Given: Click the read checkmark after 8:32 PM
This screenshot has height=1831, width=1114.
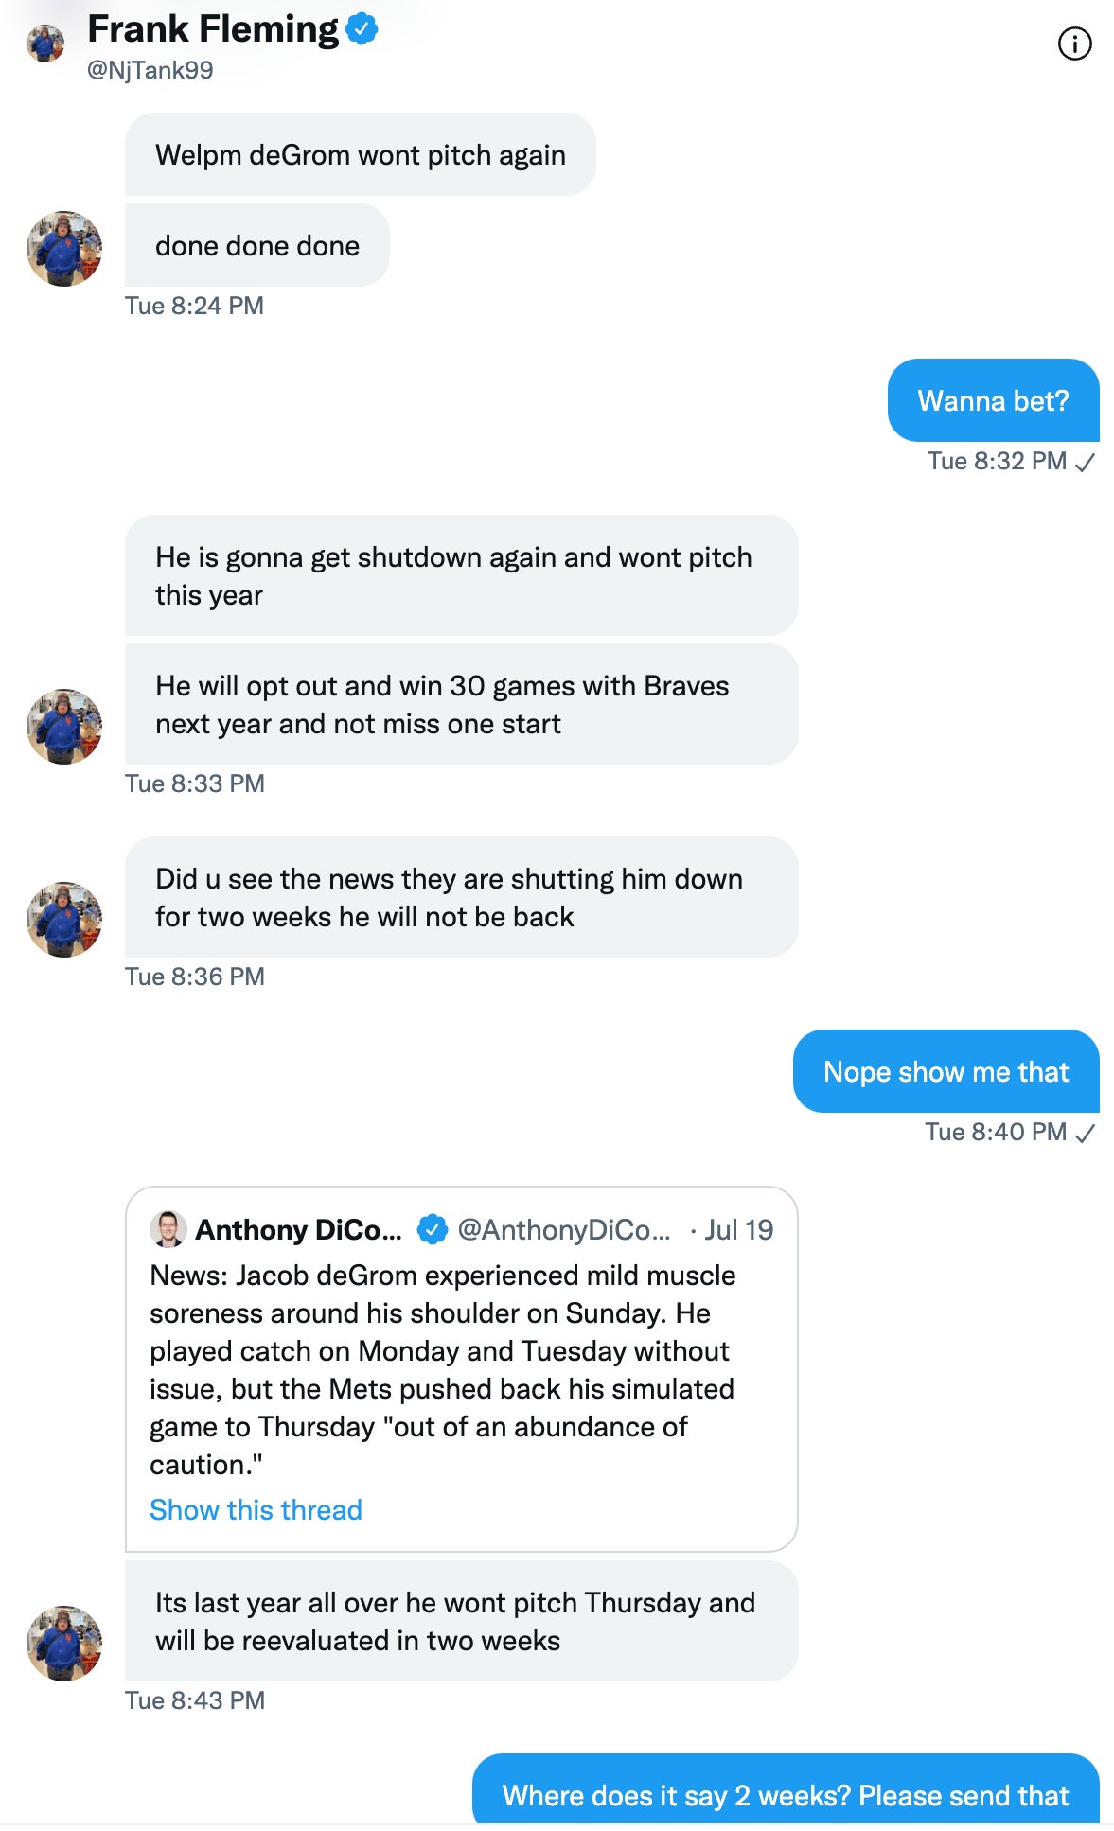Looking at the screenshot, I should (x=1086, y=462).
